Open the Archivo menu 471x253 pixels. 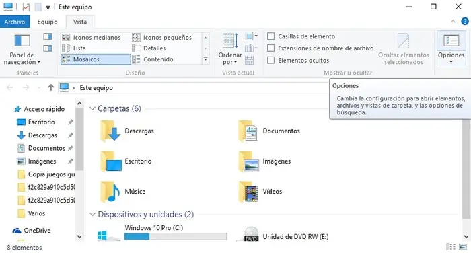coord(14,22)
